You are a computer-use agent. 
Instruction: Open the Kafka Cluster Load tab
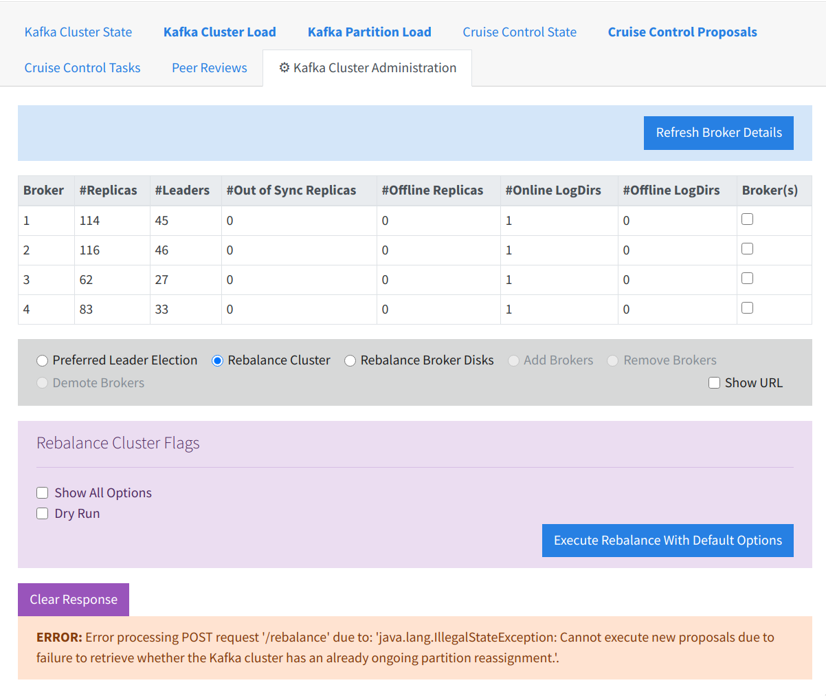(219, 32)
